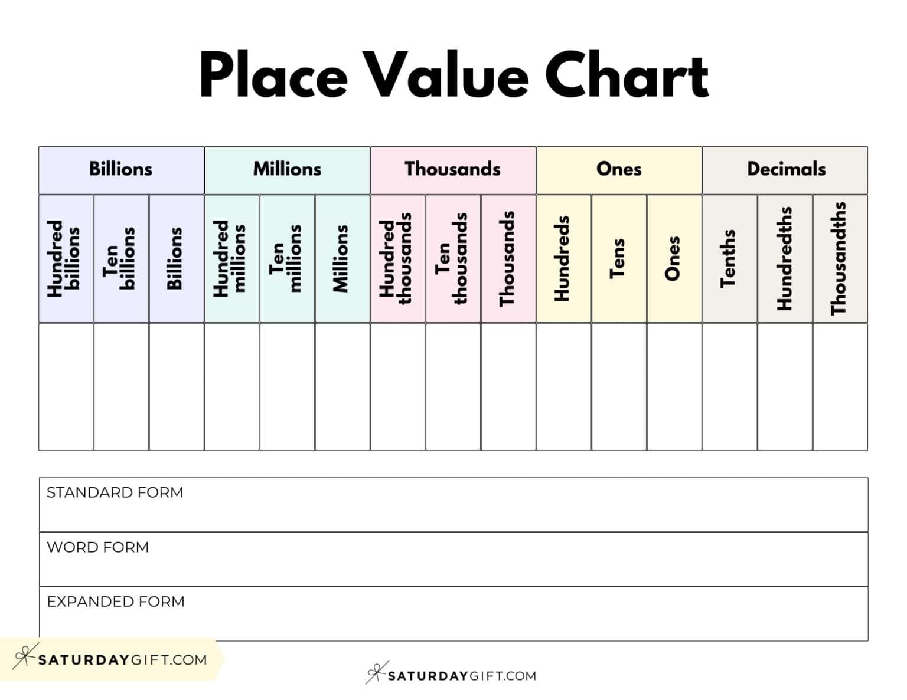Viewport: 907px width, 700px height.
Task: Click the Place Value Chart title
Action: click(x=453, y=75)
